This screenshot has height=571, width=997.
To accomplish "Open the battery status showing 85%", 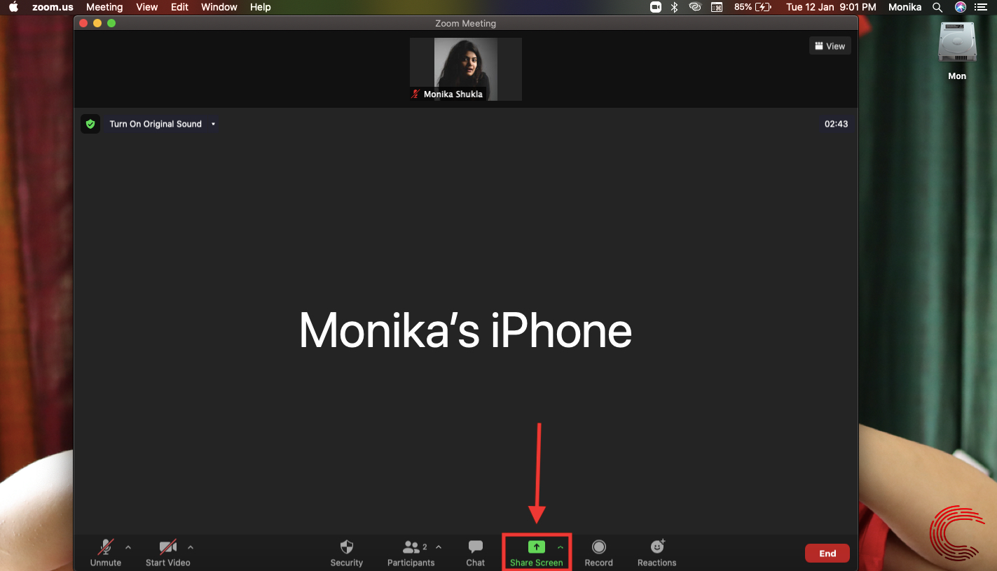I will pos(752,7).
